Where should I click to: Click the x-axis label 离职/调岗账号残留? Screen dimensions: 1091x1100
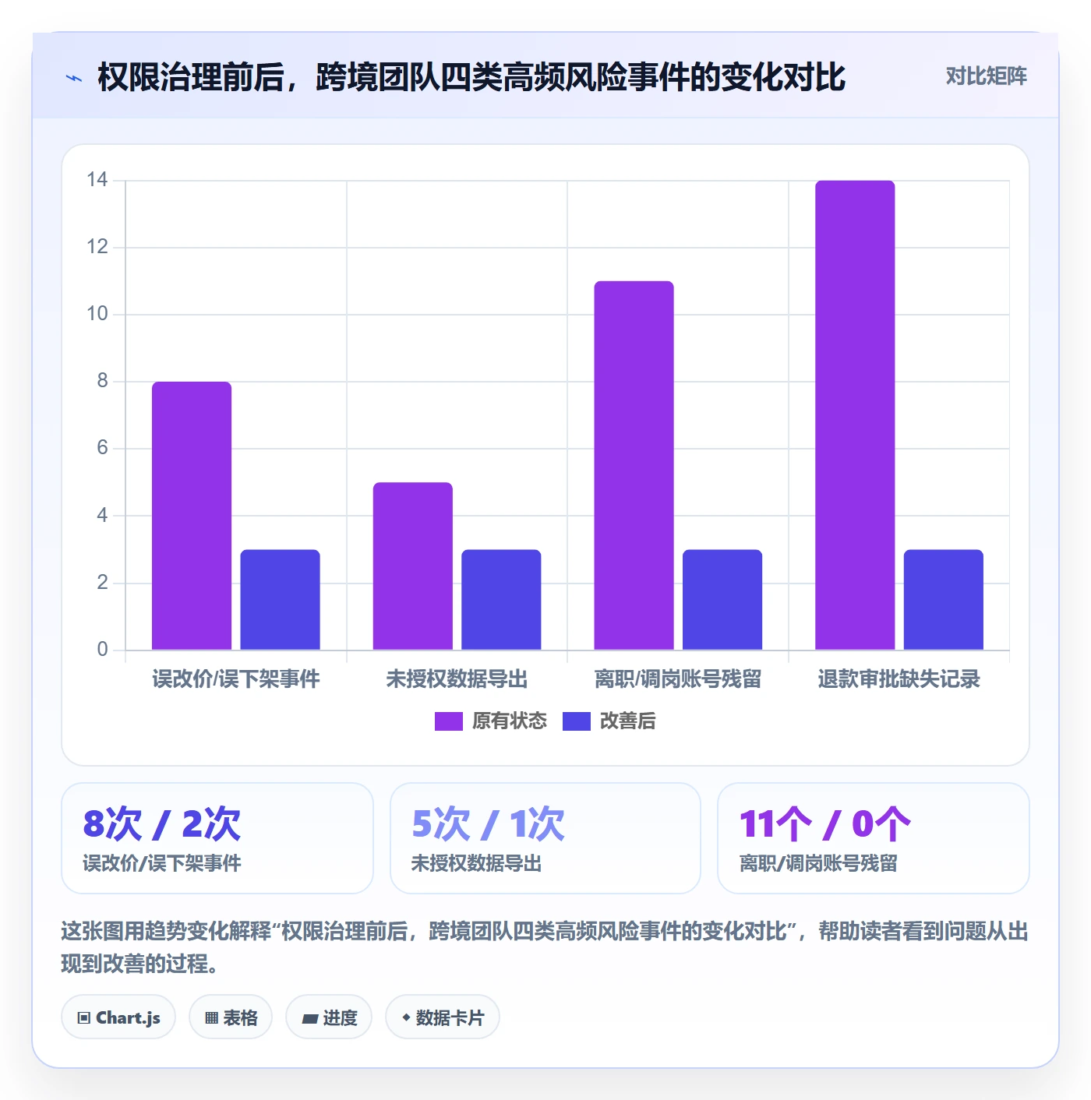click(678, 679)
